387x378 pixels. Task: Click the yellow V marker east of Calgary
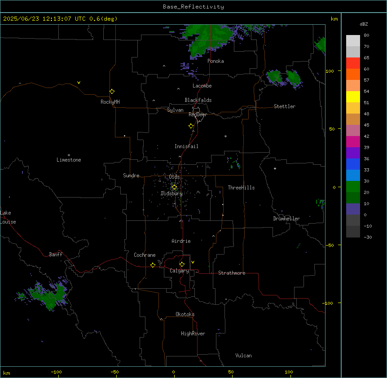pos(193,262)
